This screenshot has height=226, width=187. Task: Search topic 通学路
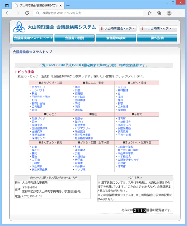pyautogui.click(x=79, y=110)
